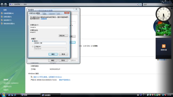Click the WORKGROUP value text
Viewport: 173px width, 97px height.
[55, 69]
